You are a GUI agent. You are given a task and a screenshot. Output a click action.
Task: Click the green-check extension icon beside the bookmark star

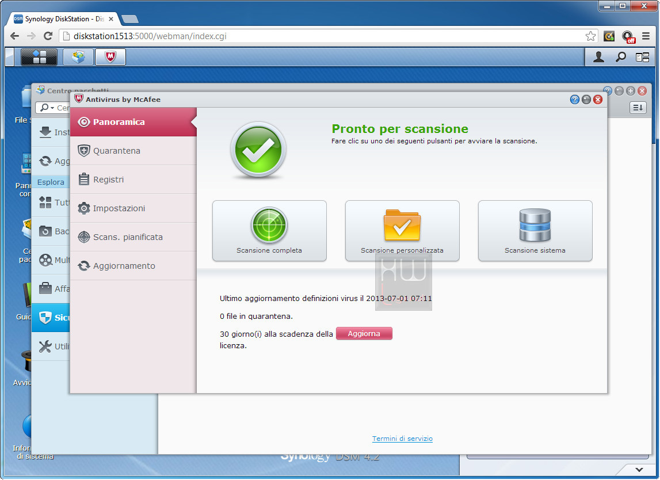coord(609,36)
